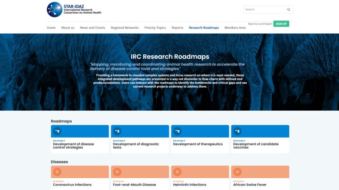This screenshot has width=339, height=190.
Task: Click roadmap icon on candidate vaccines card
Action: (x=238, y=131)
